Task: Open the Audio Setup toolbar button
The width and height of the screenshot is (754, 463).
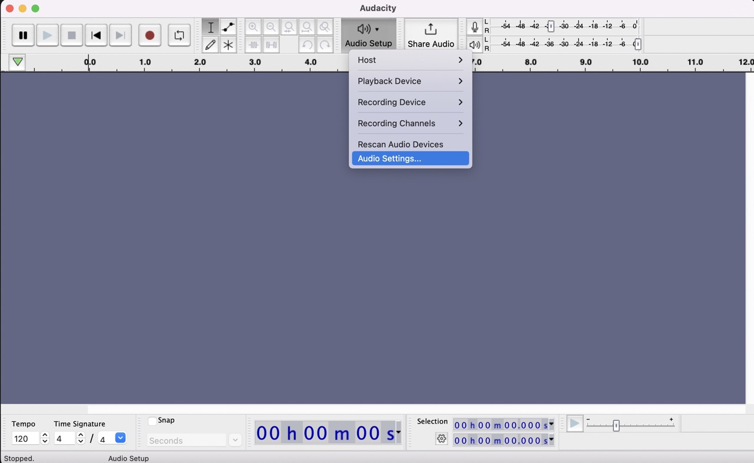Action: 369,35
